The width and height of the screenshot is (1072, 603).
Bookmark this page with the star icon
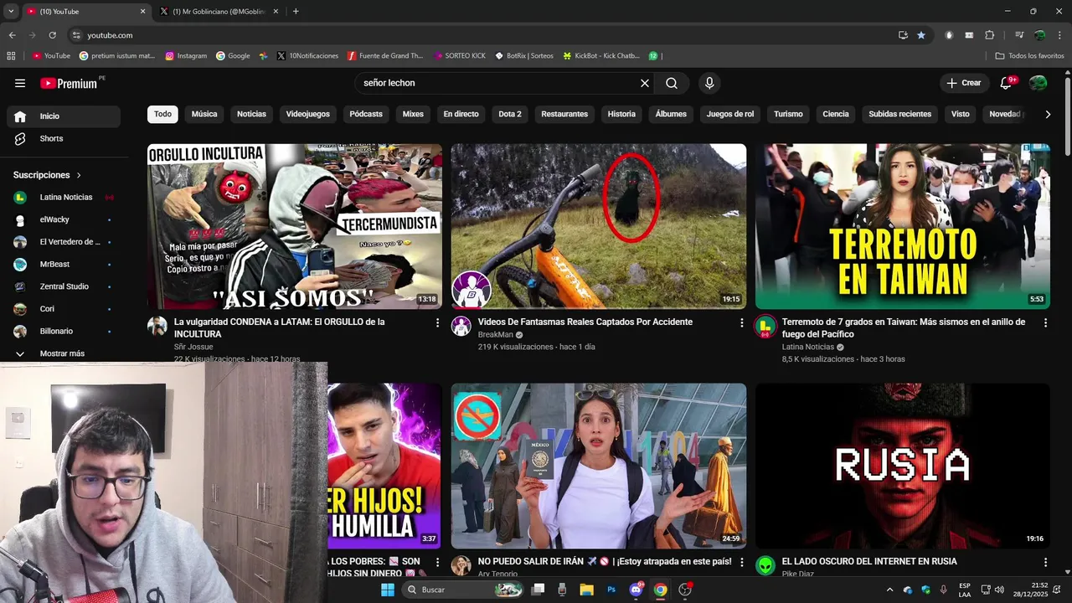[x=921, y=35]
